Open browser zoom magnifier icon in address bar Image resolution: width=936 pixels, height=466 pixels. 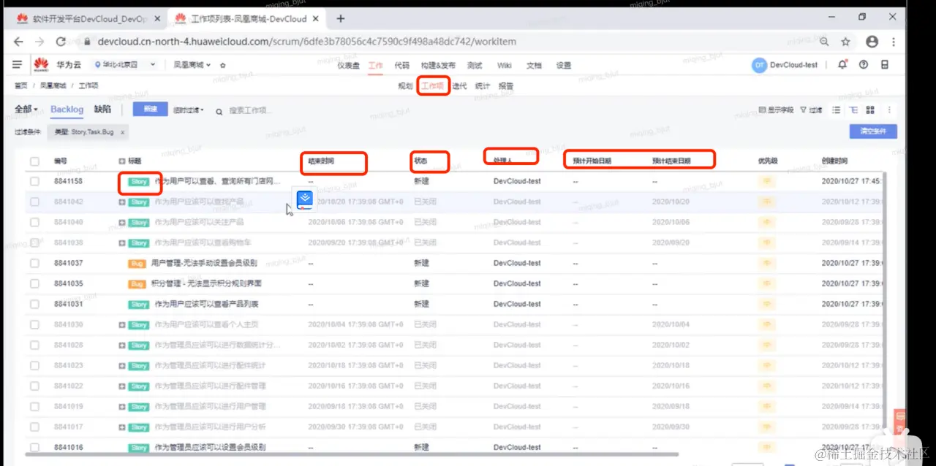824,42
